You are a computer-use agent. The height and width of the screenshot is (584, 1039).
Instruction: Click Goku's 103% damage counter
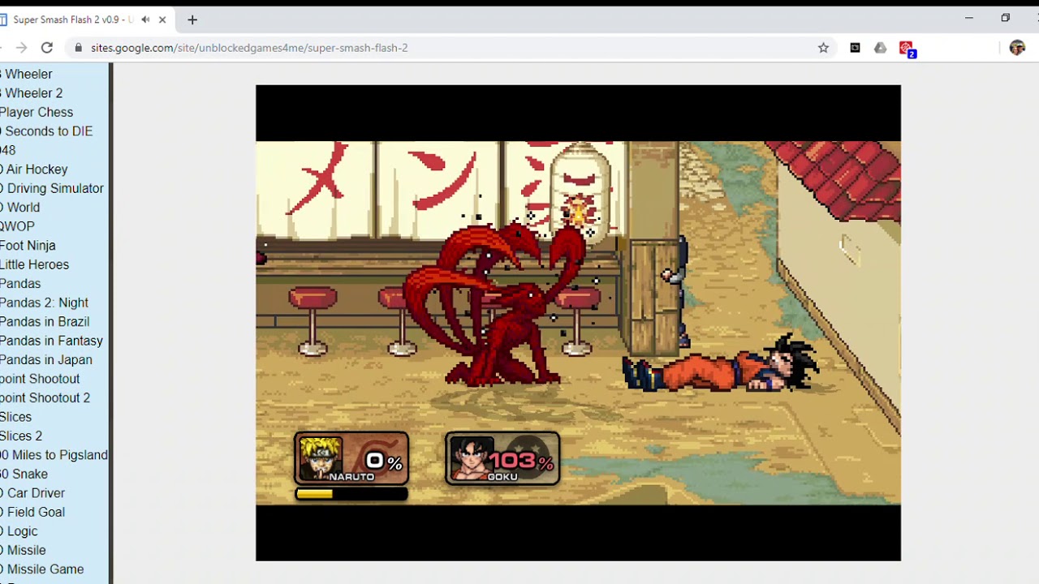pos(521,462)
